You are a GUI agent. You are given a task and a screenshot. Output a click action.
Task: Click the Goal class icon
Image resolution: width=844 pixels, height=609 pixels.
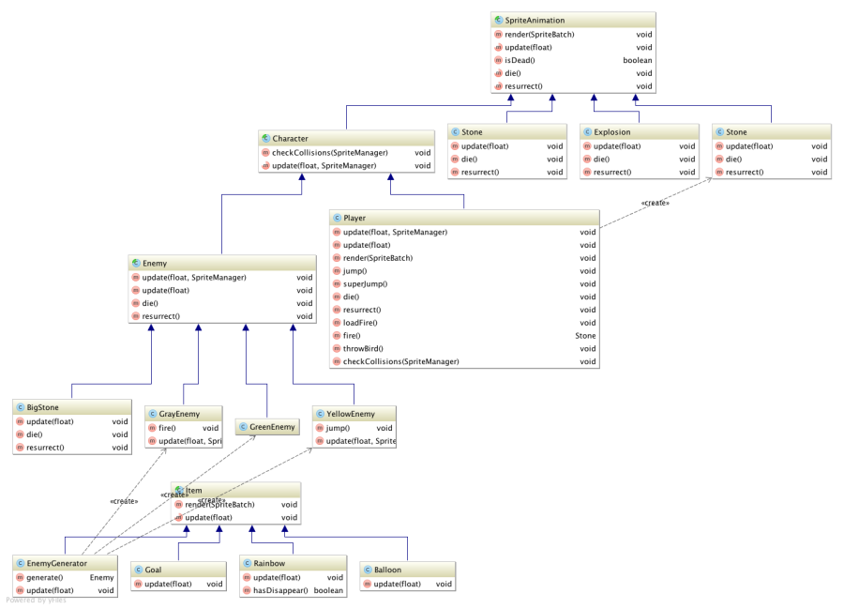tap(139, 570)
